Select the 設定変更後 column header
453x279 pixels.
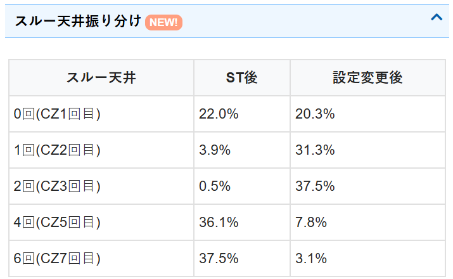pyautogui.click(x=367, y=78)
